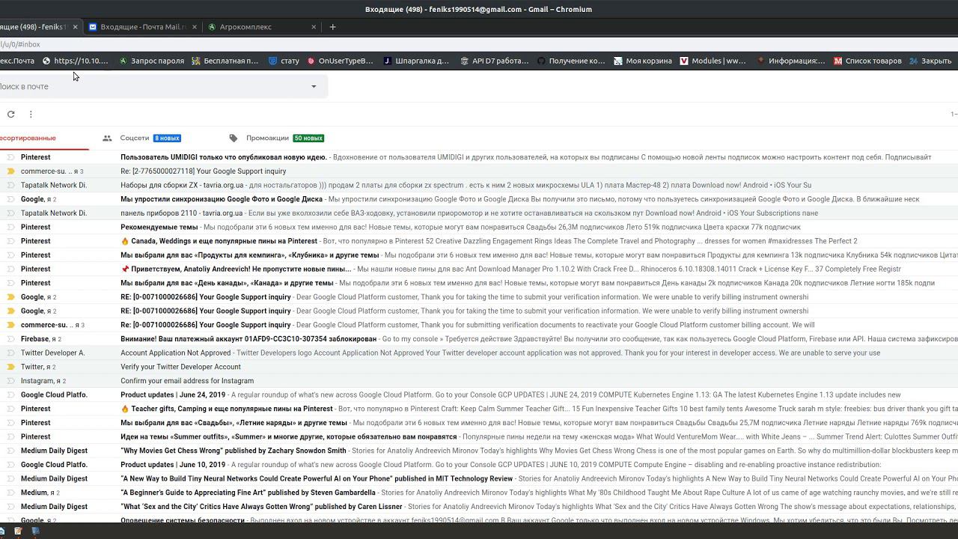958x539 pixels.
Task: Open email "Why Movies Get Chess Wrong"
Action: coord(479,451)
